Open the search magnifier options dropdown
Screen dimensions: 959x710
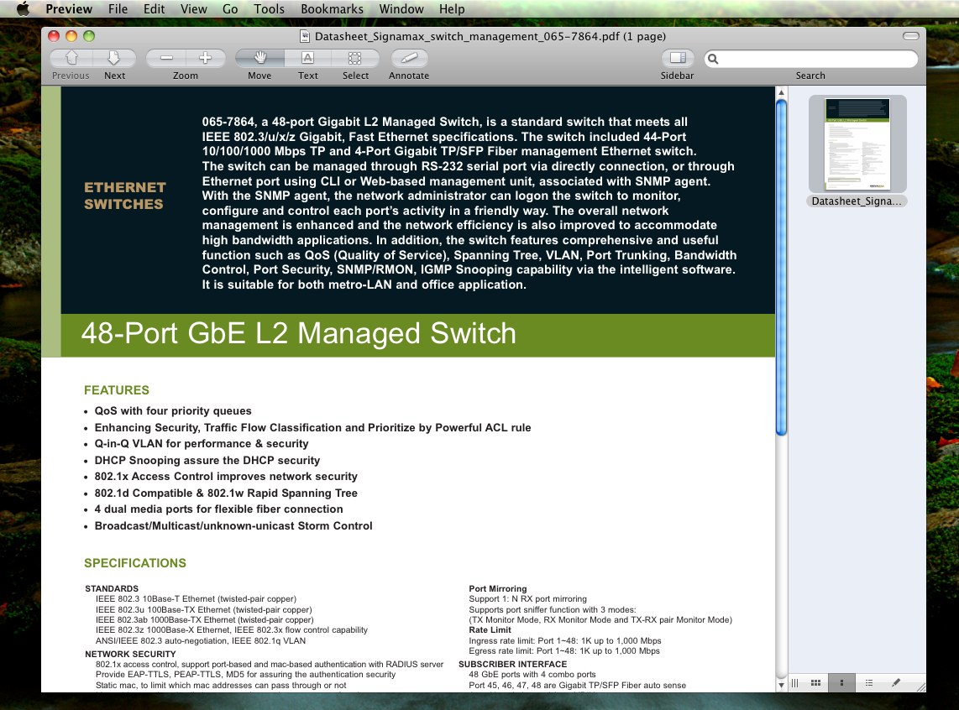pyautogui.click(x=712, y=59)
